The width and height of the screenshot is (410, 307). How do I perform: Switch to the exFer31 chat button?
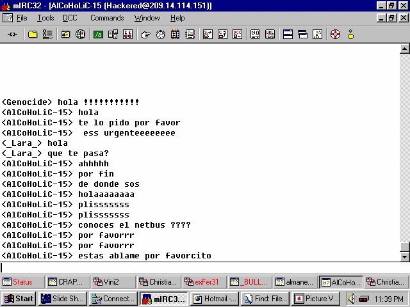[205, 282]
